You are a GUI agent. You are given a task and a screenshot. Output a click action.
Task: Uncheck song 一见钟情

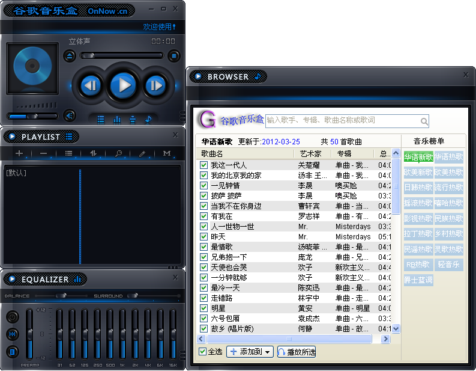[203, 185]
